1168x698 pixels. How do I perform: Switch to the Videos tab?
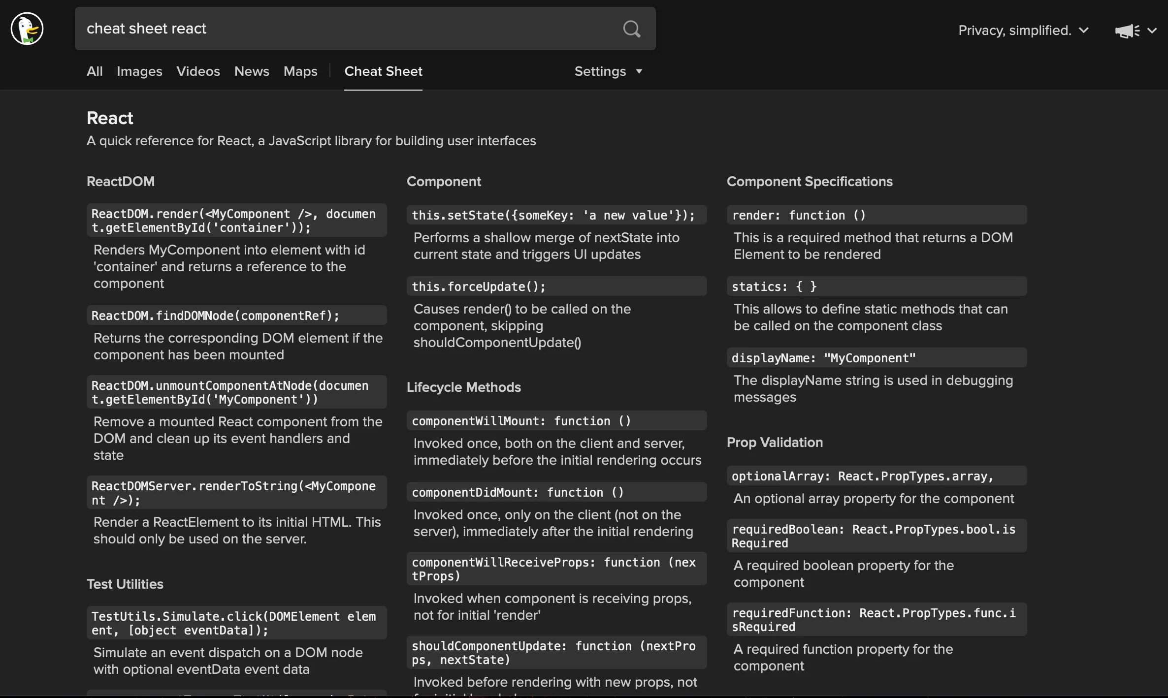pyautogui.click(x=198, y=71)
